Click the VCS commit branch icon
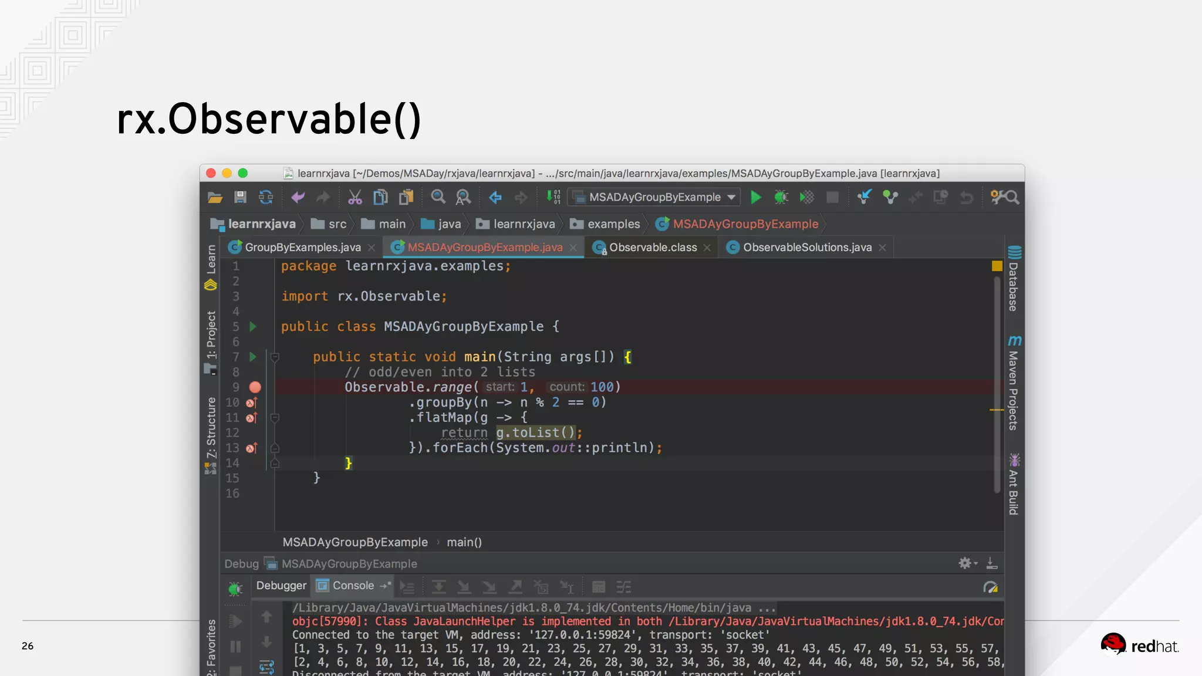 click(x=890, y=198)
